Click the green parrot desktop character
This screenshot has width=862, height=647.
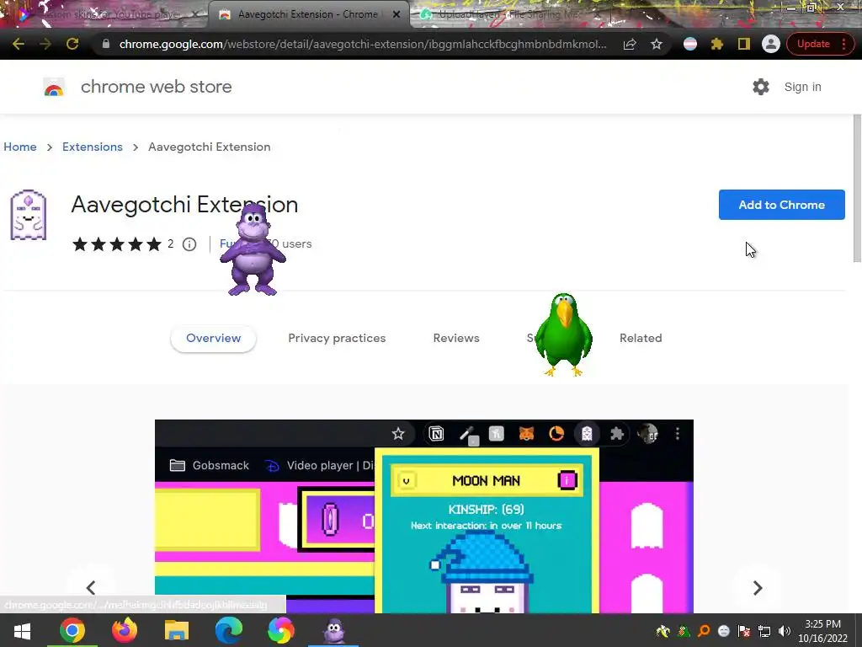pos(564,334)
